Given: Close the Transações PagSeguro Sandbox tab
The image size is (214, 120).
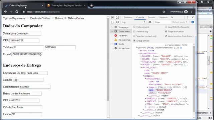Looking at the screenshot, I should pyautogui.click(x=85, y=5).
